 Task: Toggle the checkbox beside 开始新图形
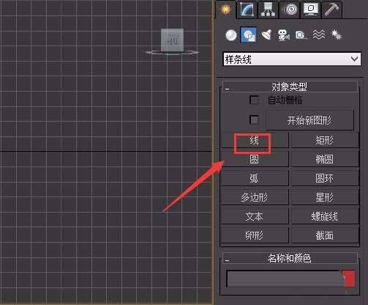coord(254,120)
